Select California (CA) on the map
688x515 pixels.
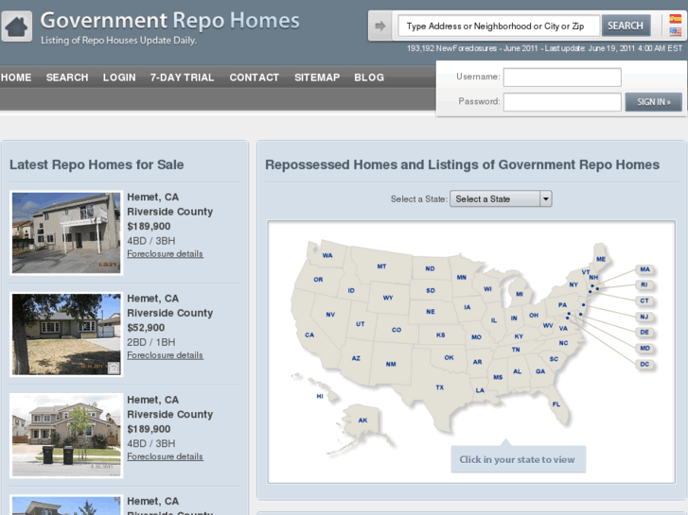(x=309, y=335)
